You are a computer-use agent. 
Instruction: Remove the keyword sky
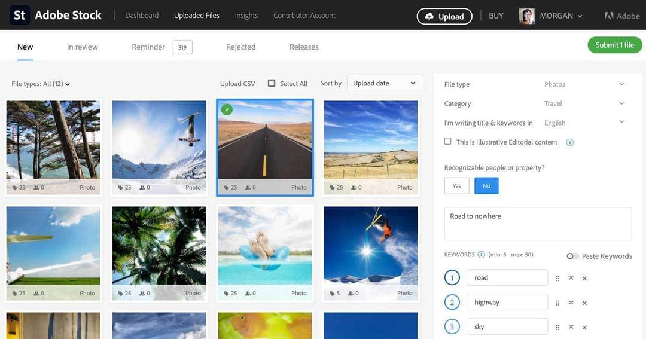(x=584, y=328)
